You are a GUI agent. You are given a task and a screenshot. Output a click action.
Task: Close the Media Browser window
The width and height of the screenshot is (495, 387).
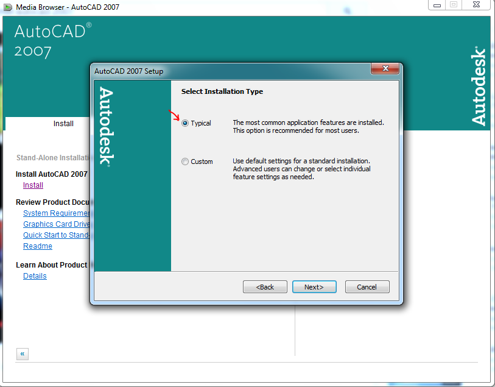pos(476,5)
